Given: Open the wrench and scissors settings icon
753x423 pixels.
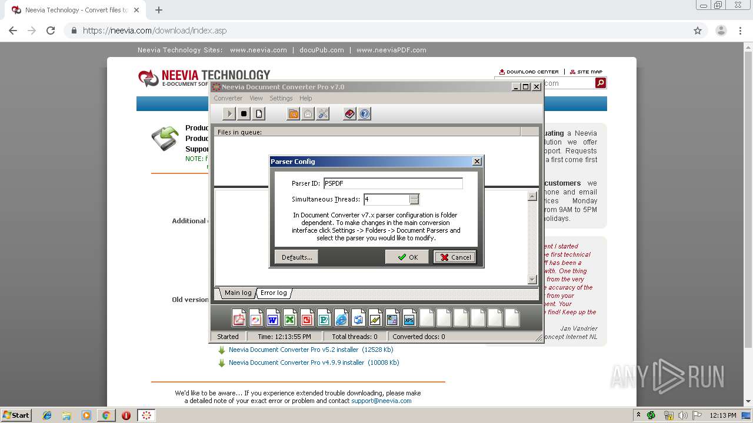Looking at the screenshot, I should coord(323,114).
